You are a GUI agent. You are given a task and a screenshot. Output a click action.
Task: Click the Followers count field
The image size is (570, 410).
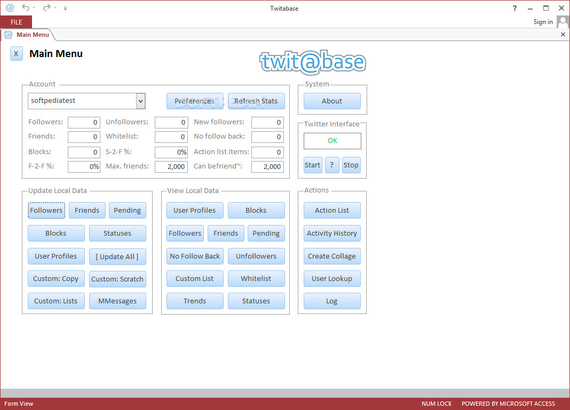[x=84, y=123]
